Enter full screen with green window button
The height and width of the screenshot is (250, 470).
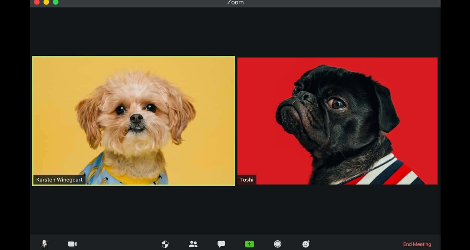click(x=55, y=2)
